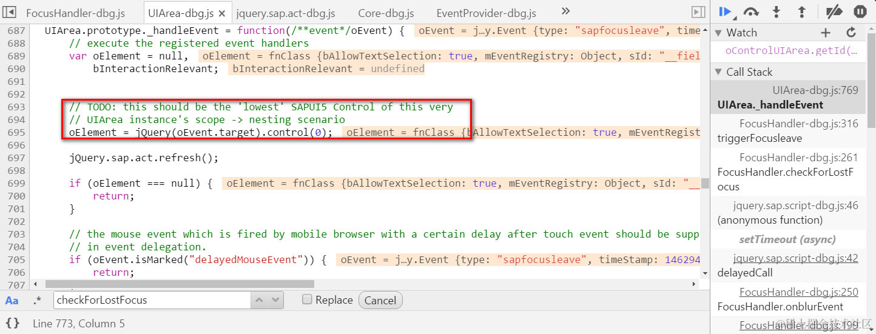Screen dimensions: 876x334
Task: Enable the Replace checkbox
Action: (308, 299)
